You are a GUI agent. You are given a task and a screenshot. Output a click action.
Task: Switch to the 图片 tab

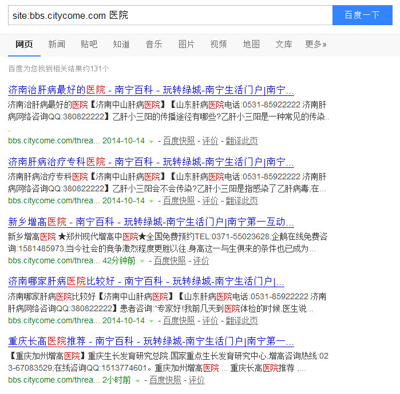click(x=186, y=45)
